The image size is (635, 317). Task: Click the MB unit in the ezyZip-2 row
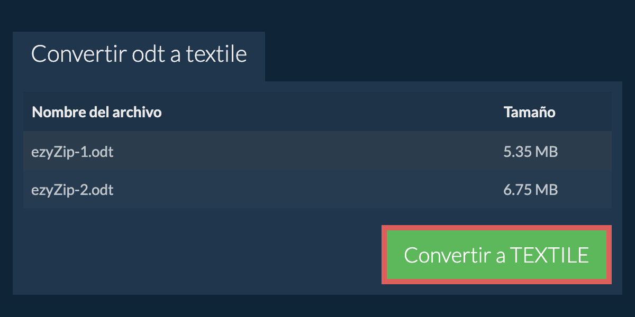pyautogui.click(x=546, y=190)
